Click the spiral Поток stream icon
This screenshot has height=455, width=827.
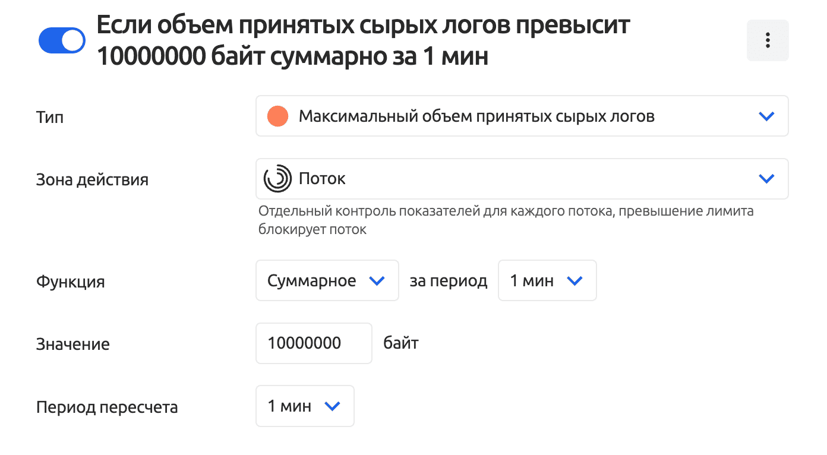pos(277,179)
